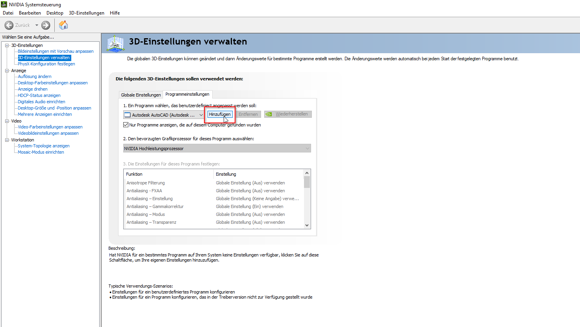
Task: Open 'Auflösung ändern' in task tree
Action: 35,76
